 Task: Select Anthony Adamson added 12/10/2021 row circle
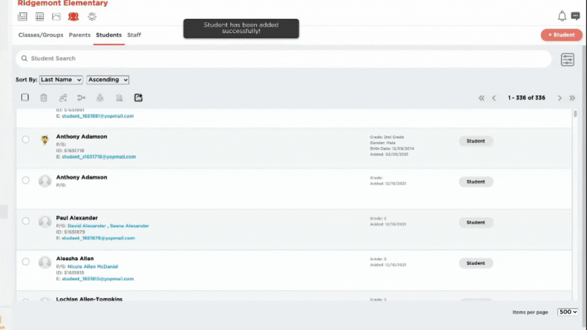(26, 180)
